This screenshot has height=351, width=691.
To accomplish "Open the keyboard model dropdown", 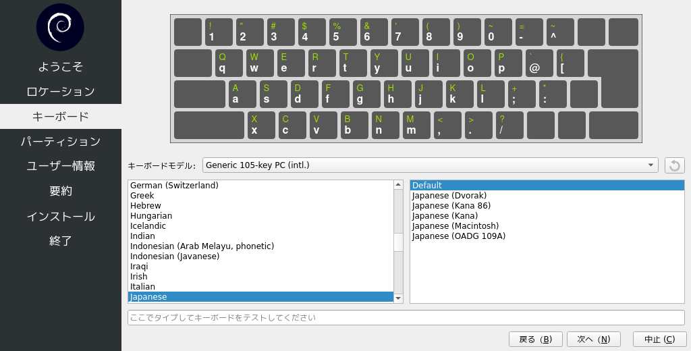I will pyautogui.click(x=430, y=165).
